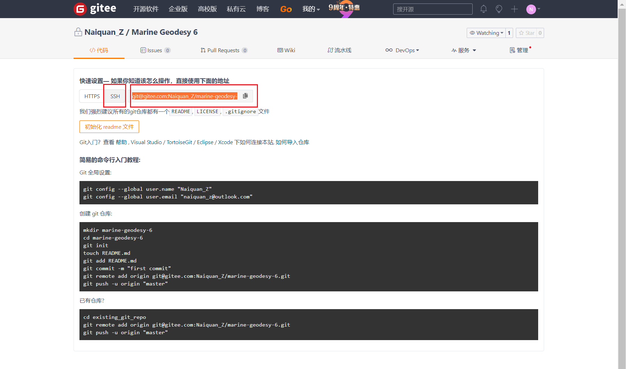The image size is (626, 369).
Task: Click git commit -m "first commit" line
Action: pyautogui.click(x=127, y=268)
